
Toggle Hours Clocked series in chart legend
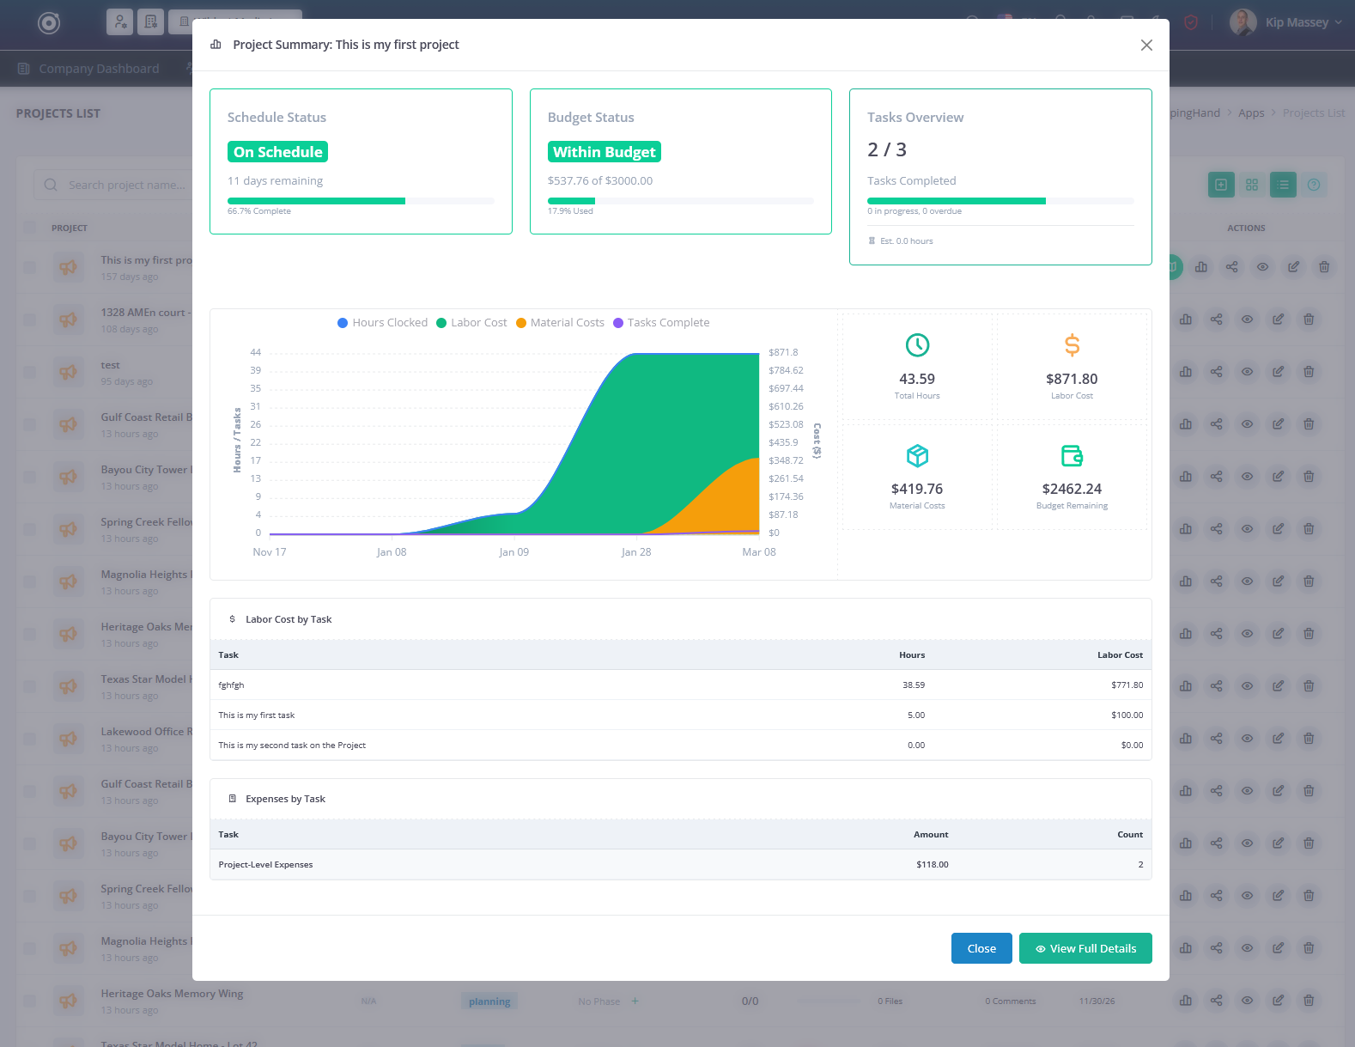tap(382, 323)
